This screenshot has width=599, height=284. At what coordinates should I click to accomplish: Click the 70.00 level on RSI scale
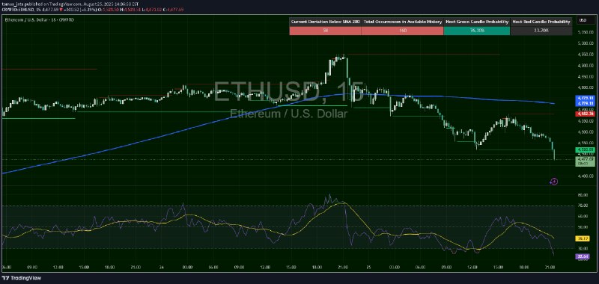click(x=583, y=206)
